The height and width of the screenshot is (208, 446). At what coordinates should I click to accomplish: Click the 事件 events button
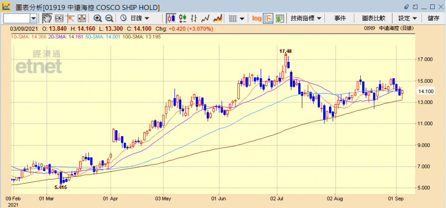340,18
